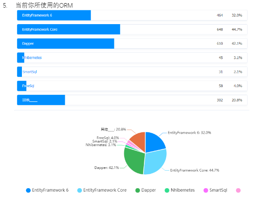
Task: Toggle Nhibernetes legend label
Action: tap(183, 190)
